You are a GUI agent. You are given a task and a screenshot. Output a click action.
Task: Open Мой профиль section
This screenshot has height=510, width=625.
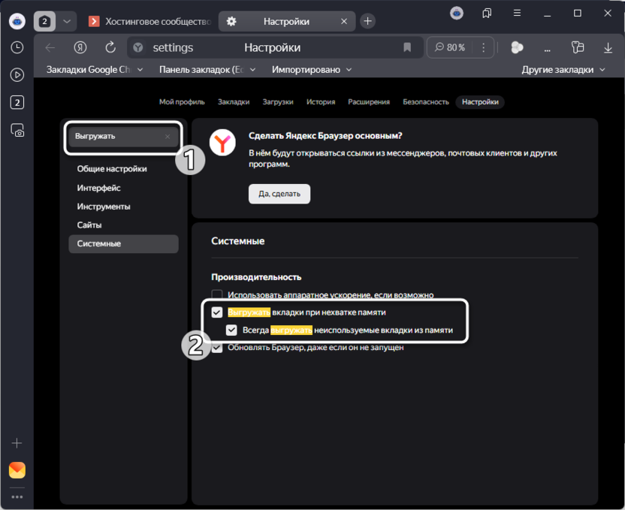[x=182, y=102]
